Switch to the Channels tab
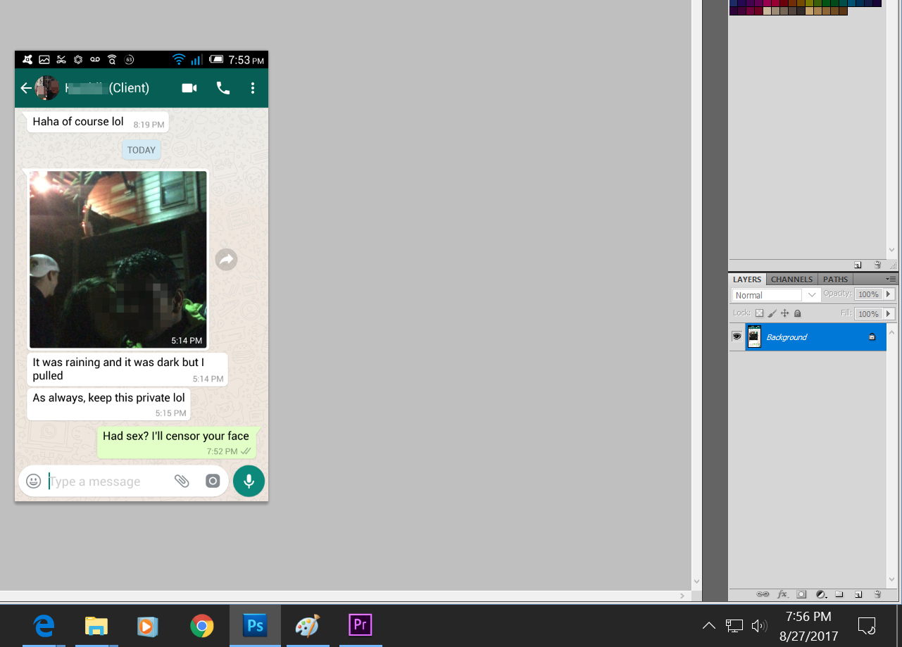Image resolution: width=902 pixels, height=647 pixels. [x=792, y=279]
